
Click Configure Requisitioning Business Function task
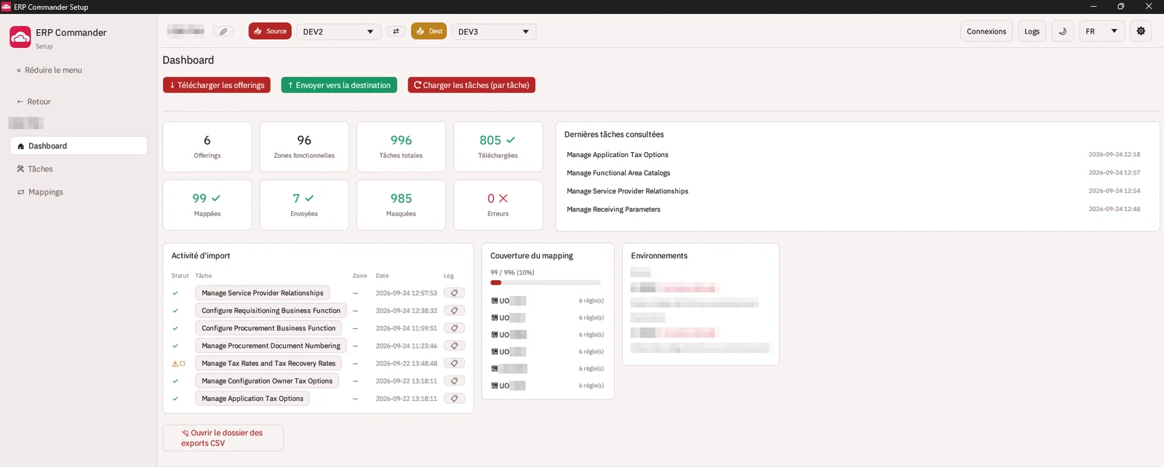pyautogui.click(x=271, y=311)
